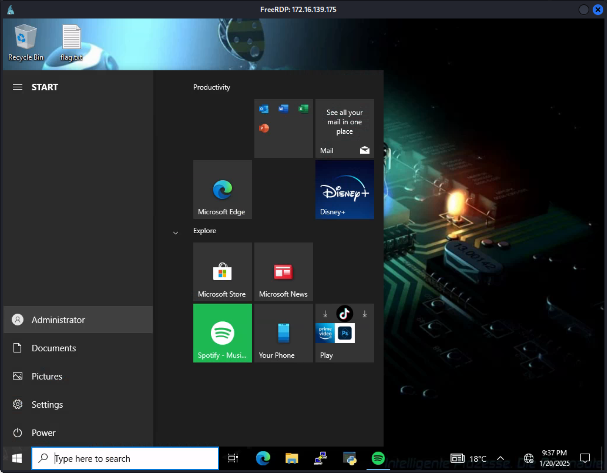Switch to Spotify on the taskbar

click(378, 459)
